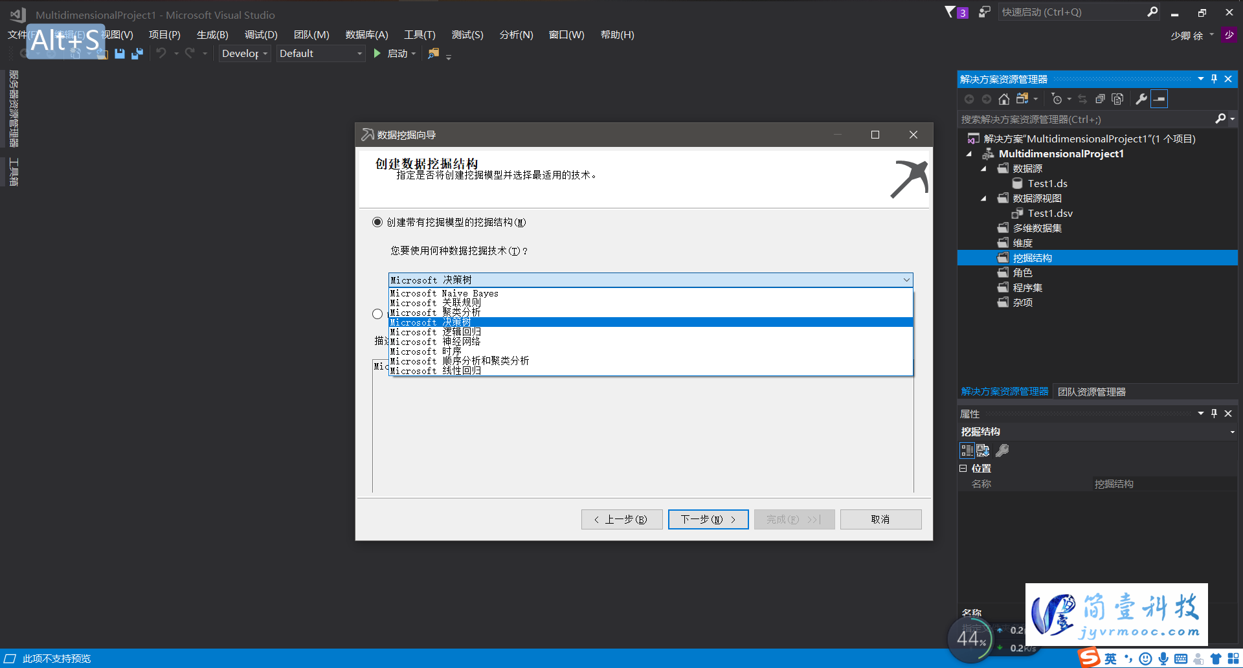Collapse the 数据源视图 folder node

tap(984, 199)
